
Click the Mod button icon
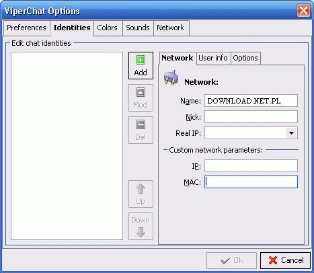coord(141,92)
